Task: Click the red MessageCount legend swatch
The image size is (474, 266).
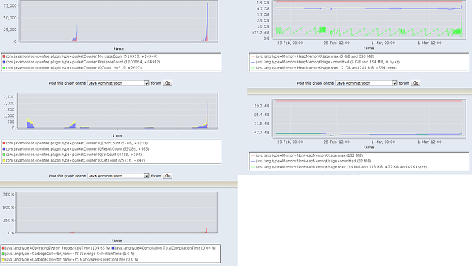Action: (x=3, y=56)
